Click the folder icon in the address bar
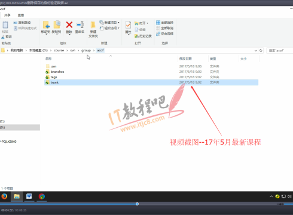 [x=3, y=50]
